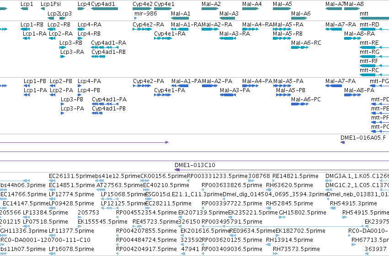Select the RP004207855.5prime EST label
Screen dimensions: 389x256
pos(146,231)
